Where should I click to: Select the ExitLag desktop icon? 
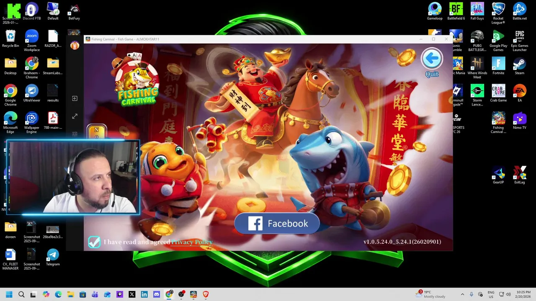pos(520,175)
